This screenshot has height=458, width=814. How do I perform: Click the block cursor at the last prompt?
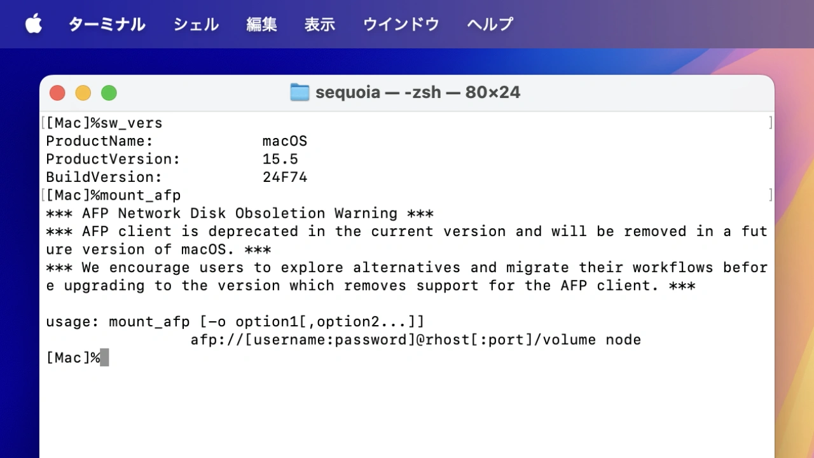click(104, 357)
